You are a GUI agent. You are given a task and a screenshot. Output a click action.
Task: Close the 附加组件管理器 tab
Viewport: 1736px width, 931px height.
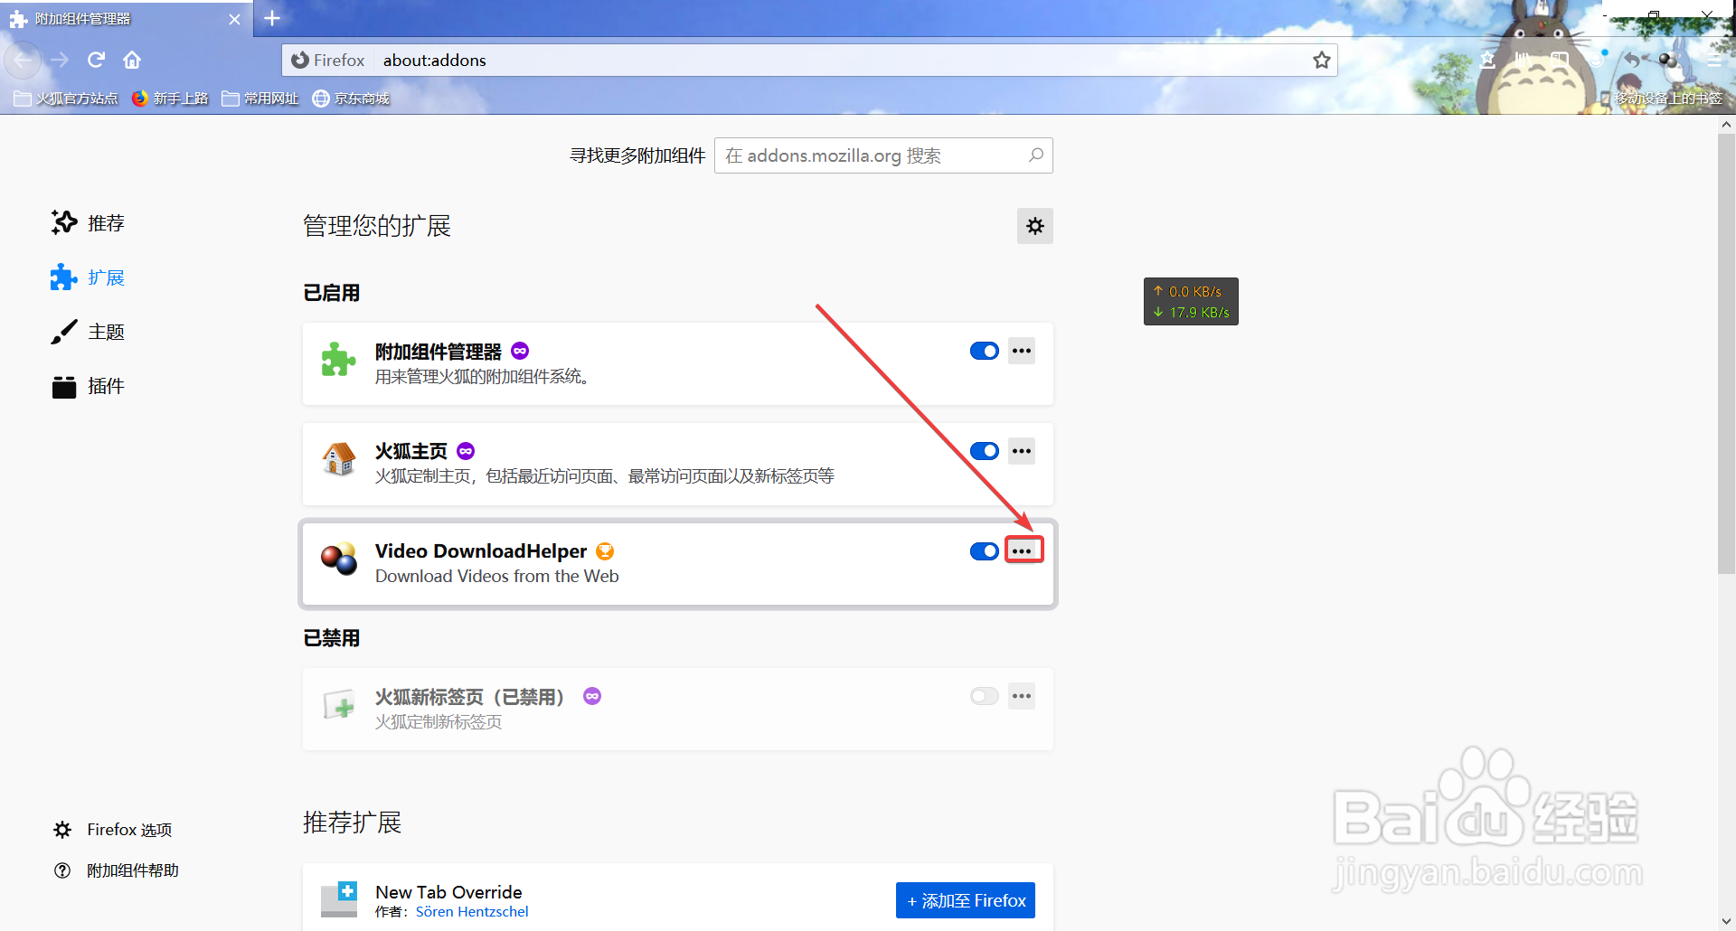pos(235,19)
